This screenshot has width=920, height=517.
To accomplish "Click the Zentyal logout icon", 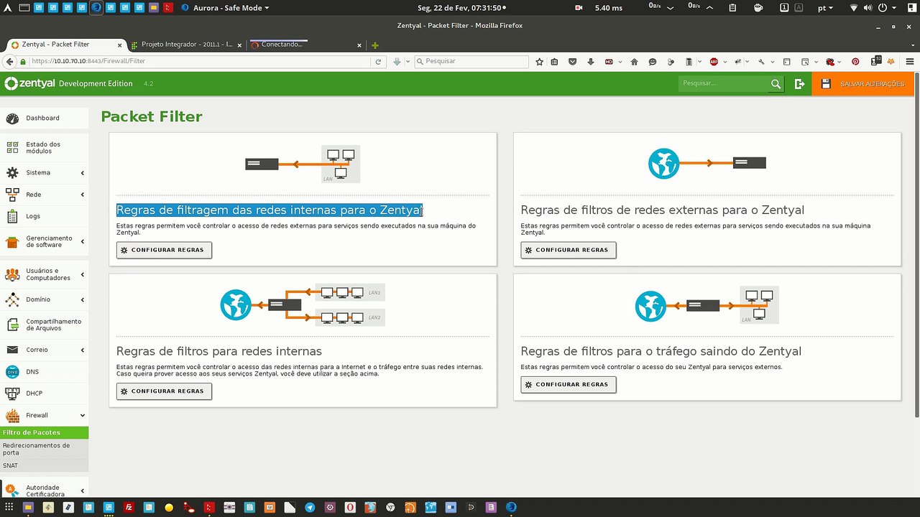I will [799, 84].
